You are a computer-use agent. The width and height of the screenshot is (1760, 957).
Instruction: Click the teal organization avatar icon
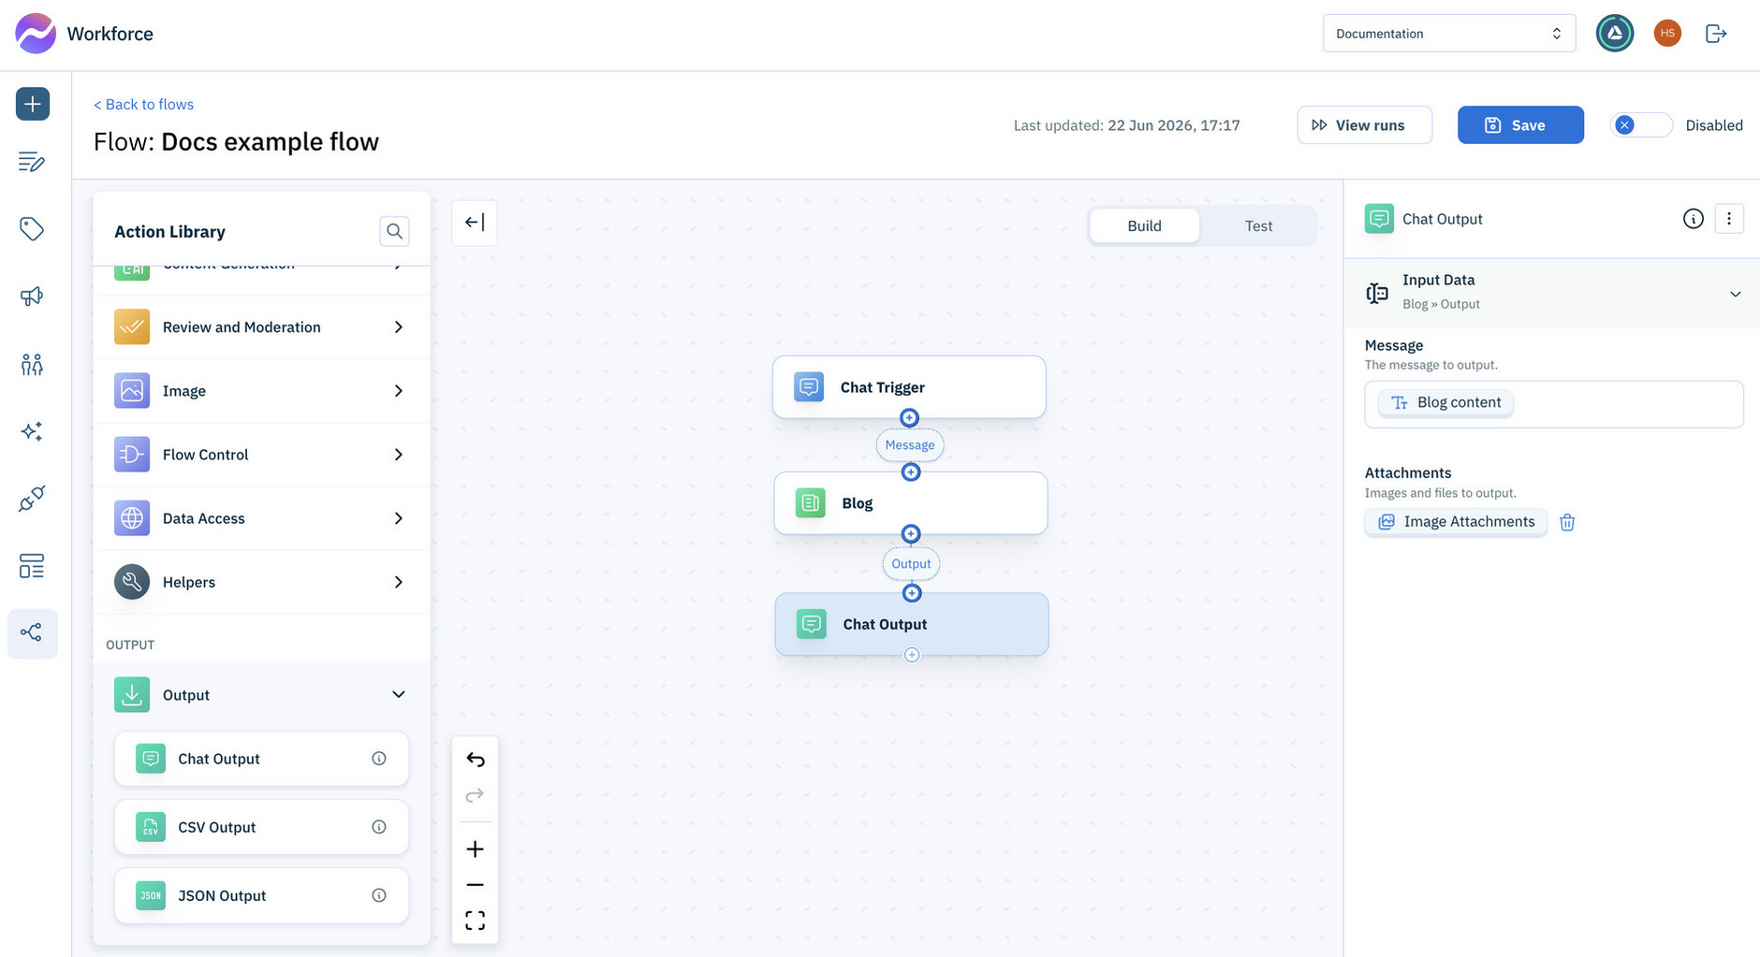pos(1615,34)
